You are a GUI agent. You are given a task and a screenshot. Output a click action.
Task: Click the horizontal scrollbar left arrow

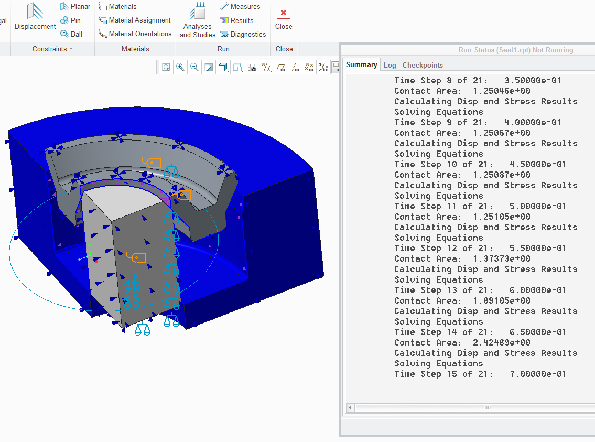tap(350, 408)
